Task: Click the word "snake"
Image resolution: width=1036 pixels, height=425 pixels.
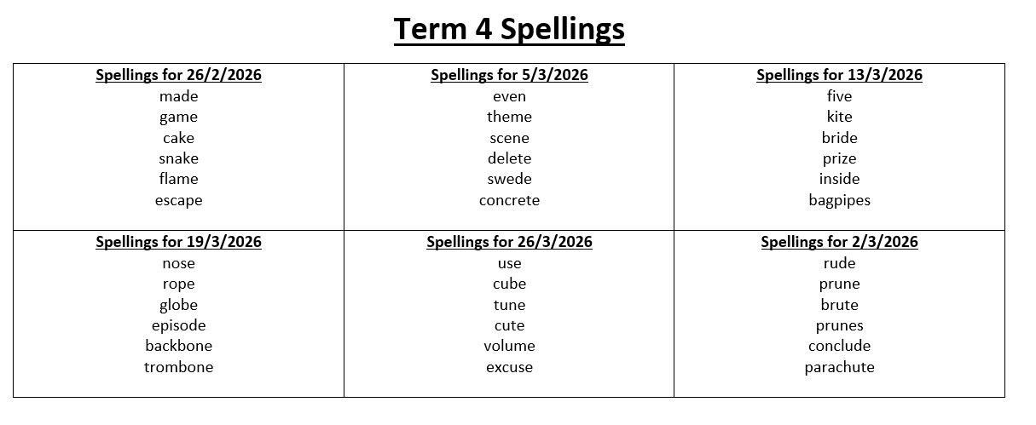Action: click(x=178, y=158)
